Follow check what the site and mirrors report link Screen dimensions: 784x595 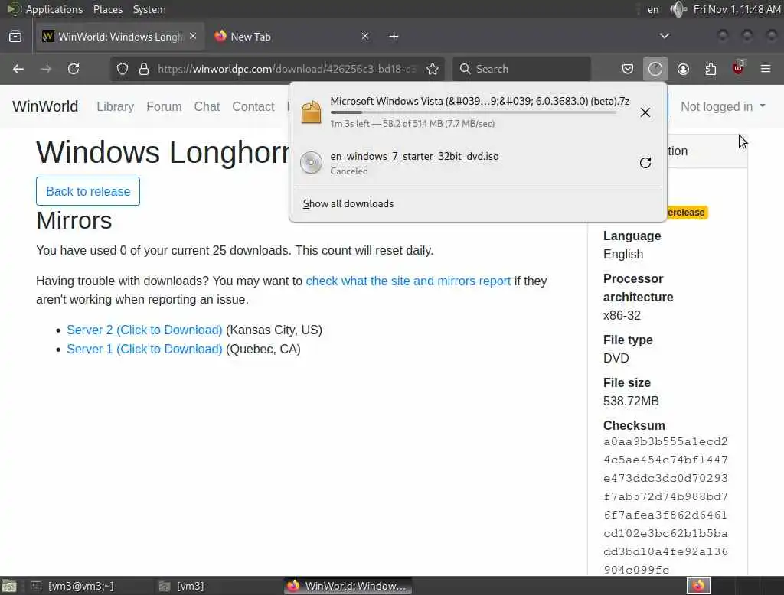(x=408, y=281)
